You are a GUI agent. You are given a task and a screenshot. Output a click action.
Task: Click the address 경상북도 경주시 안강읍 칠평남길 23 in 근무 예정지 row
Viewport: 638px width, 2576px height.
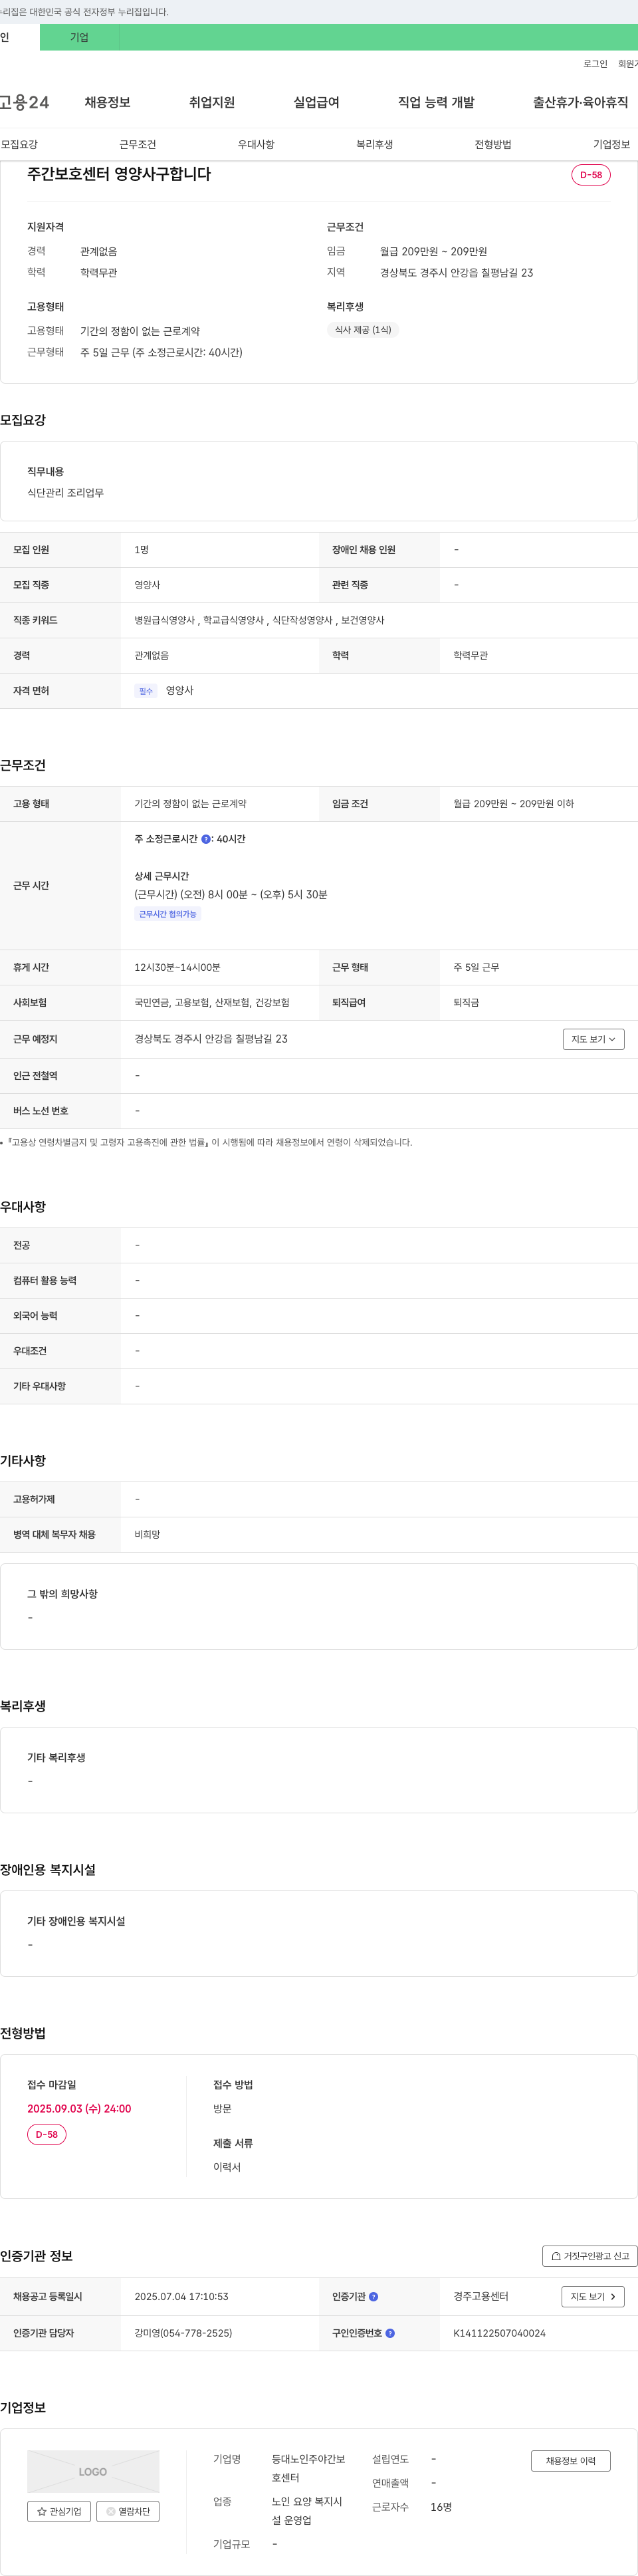(x=211, y=1039)
